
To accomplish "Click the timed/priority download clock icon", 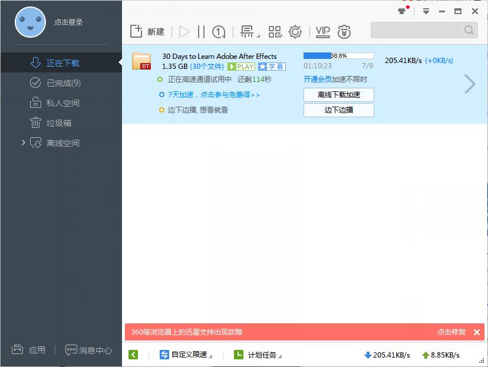I will tap(219, 32).
